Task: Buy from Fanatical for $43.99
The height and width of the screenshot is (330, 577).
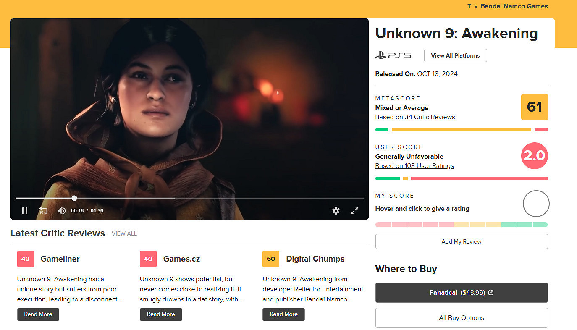Action: 461,293
